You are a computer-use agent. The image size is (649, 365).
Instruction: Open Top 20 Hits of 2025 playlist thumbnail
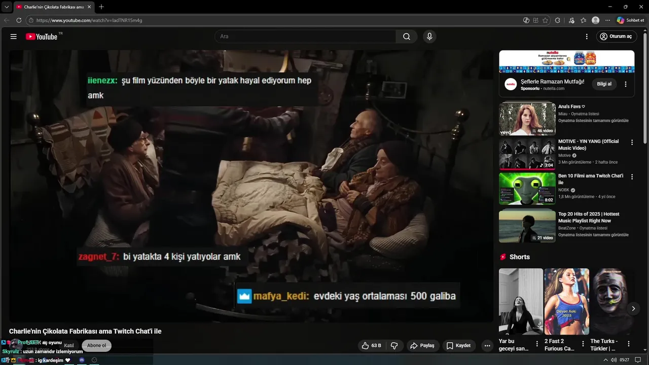[x=527, y=226]
